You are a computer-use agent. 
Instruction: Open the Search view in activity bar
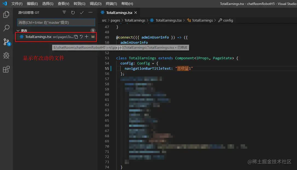coord(6,28)
